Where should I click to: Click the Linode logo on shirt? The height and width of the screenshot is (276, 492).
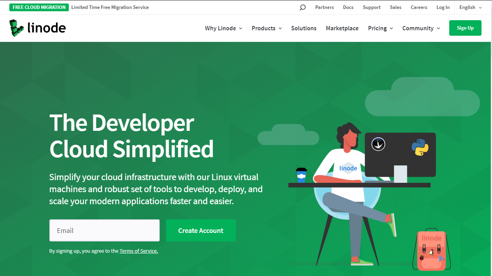pos(348,168)
